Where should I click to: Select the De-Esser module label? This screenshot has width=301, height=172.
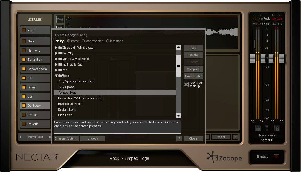[34, 106]
